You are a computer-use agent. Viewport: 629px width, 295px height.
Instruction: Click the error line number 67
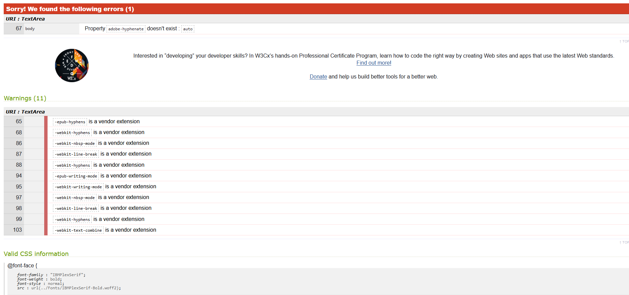[x=19, y=29]
